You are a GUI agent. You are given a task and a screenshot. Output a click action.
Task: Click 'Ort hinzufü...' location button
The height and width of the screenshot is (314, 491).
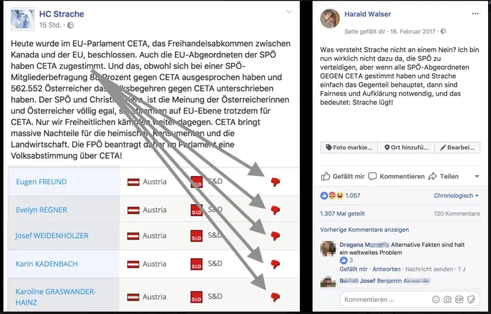click(406, 147)
